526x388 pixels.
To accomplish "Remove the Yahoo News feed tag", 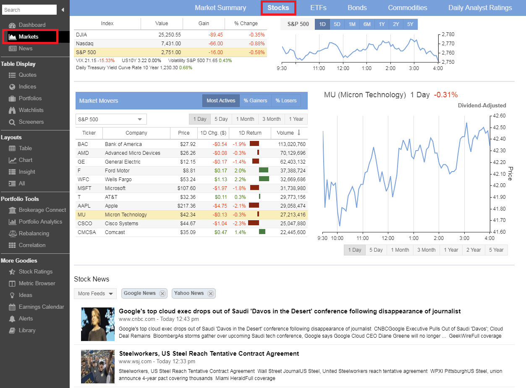I will click(x=211, y=294).
